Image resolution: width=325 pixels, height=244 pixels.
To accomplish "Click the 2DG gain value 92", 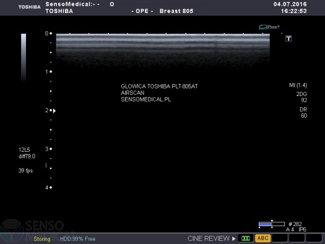I will 303,100.
